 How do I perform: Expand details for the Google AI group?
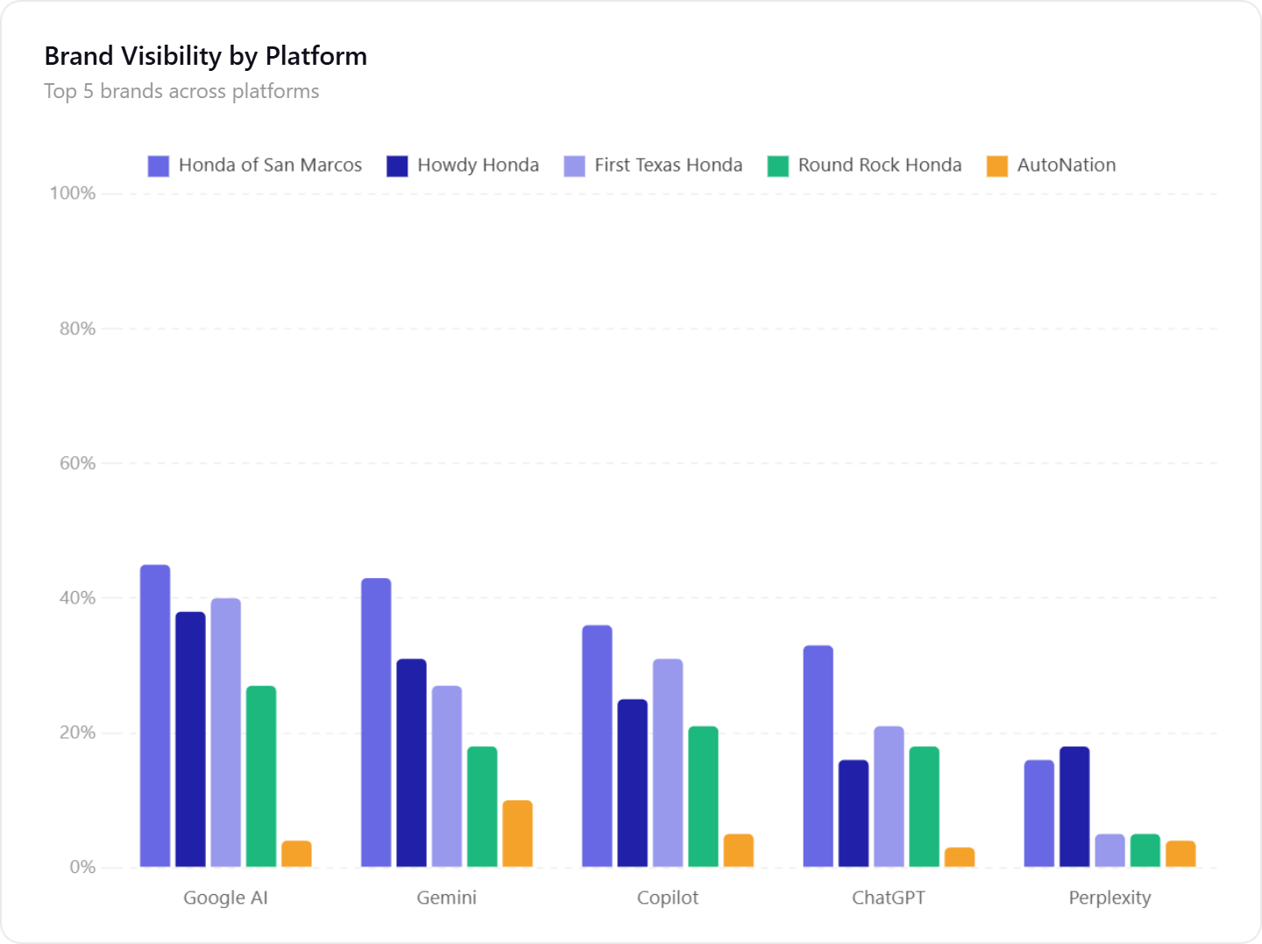click(x=226, y=897)
